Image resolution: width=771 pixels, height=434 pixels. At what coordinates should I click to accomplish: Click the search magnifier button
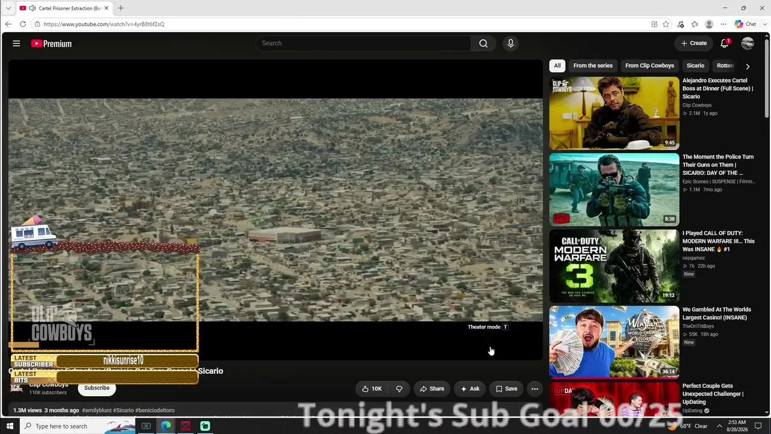click(483, 43)
